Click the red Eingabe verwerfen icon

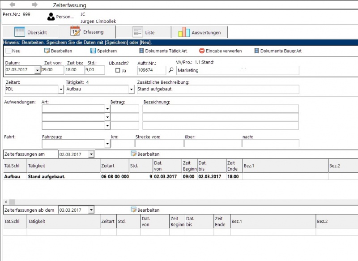pos(202,51)
